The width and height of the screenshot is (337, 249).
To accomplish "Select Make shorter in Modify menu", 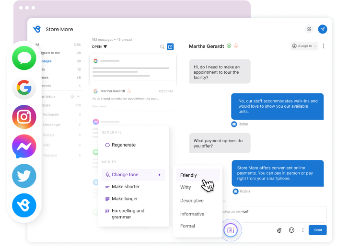I will pyautogui.click(x=126, y=187).
